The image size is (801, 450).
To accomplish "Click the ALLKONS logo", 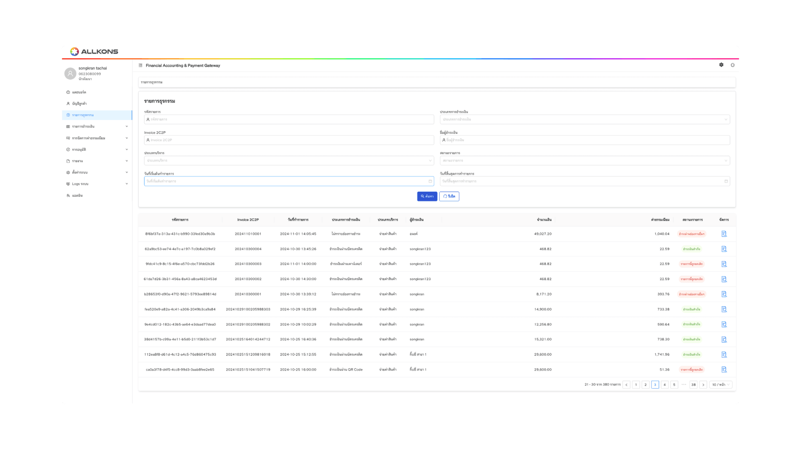I will [94, 52].
